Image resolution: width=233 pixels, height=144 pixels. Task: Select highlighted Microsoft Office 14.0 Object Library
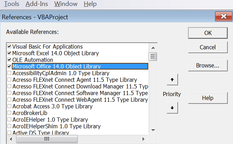click(80, 66)
